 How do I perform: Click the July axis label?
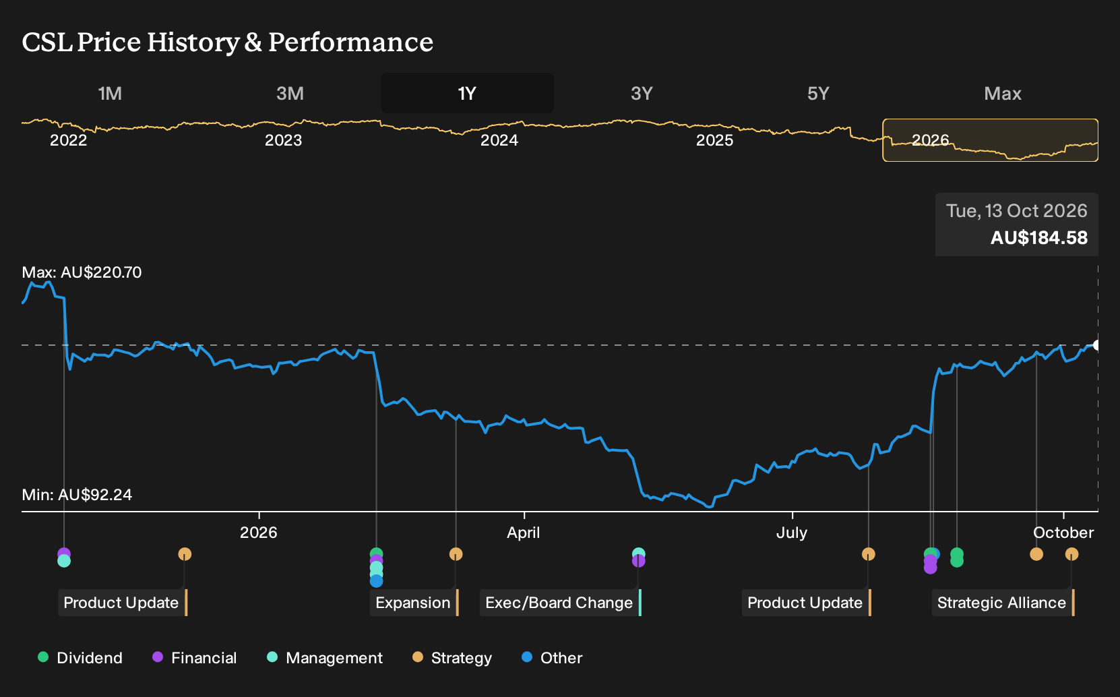pos(792,533)
